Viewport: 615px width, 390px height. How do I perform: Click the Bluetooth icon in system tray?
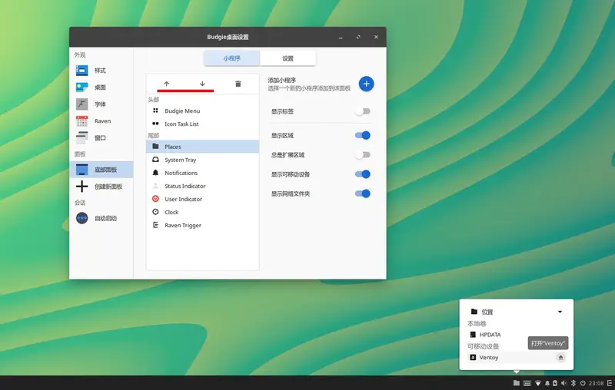pos(573,383)
